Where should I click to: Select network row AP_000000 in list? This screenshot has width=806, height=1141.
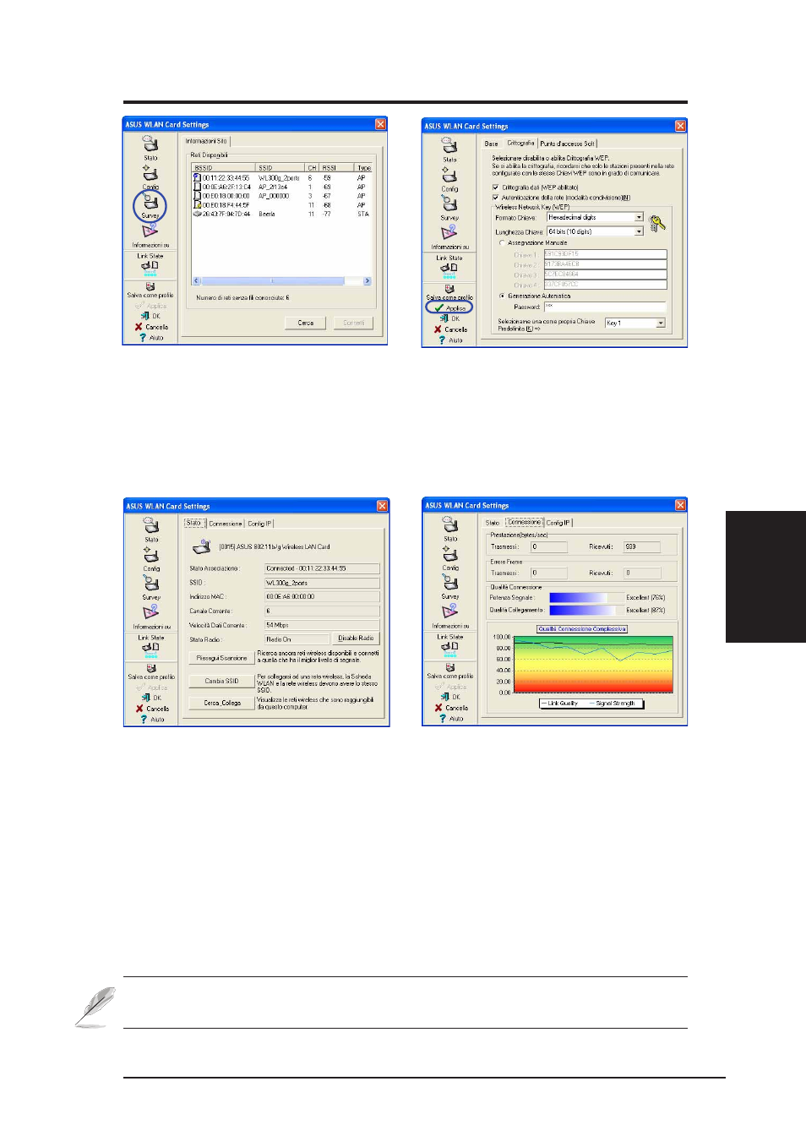[282, 196]
